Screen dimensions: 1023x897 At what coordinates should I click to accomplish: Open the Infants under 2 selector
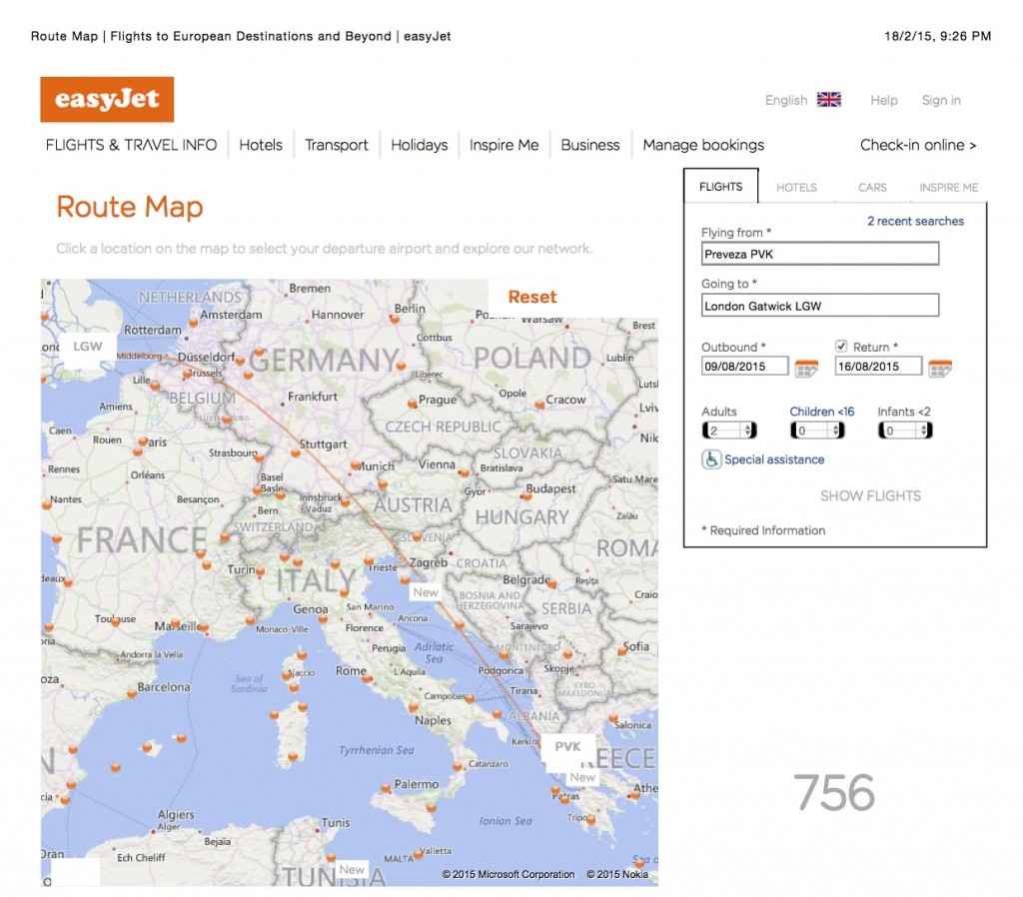[x=905, y=430]
